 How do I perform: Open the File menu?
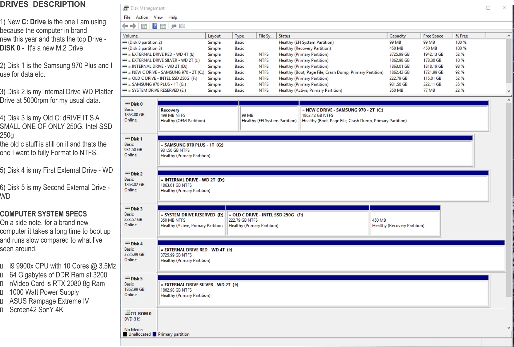(x=127, y=17)
